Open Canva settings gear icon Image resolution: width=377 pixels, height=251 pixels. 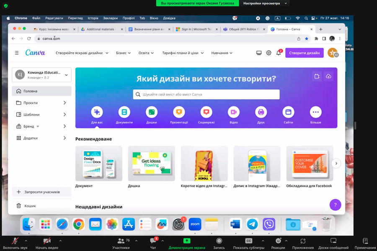(x=269, y=53)
